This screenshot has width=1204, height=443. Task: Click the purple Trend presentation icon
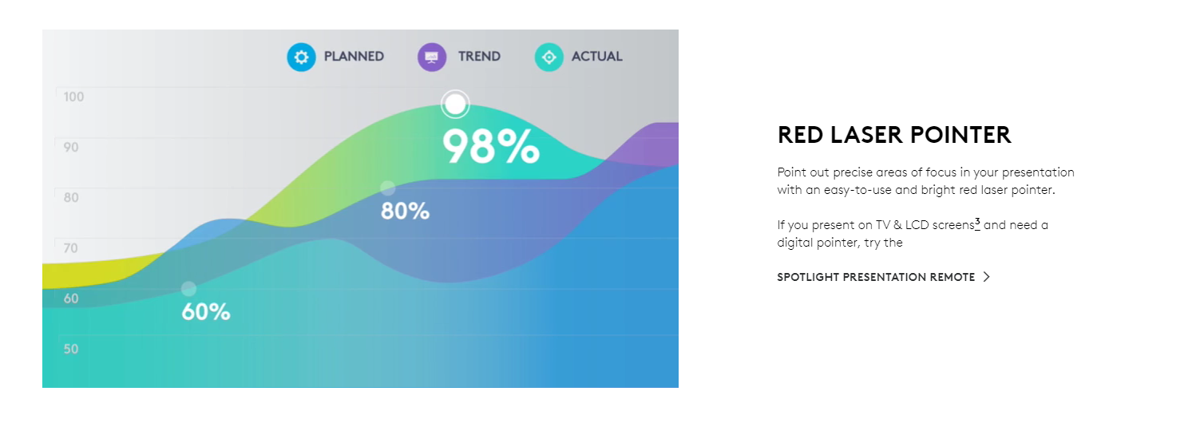click(432, 57)
